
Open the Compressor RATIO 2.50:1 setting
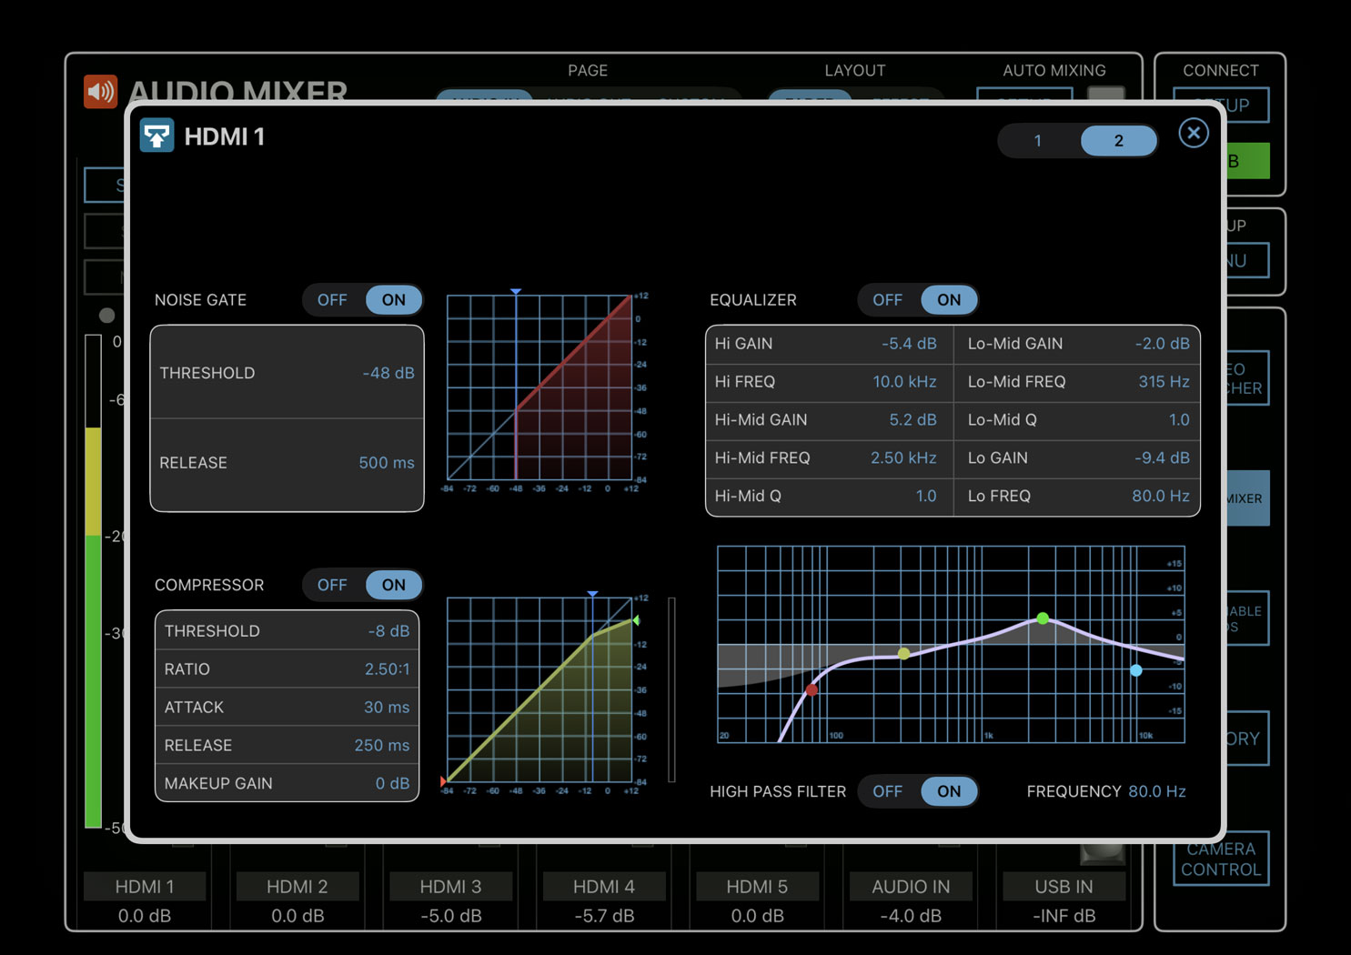(287, 669)
